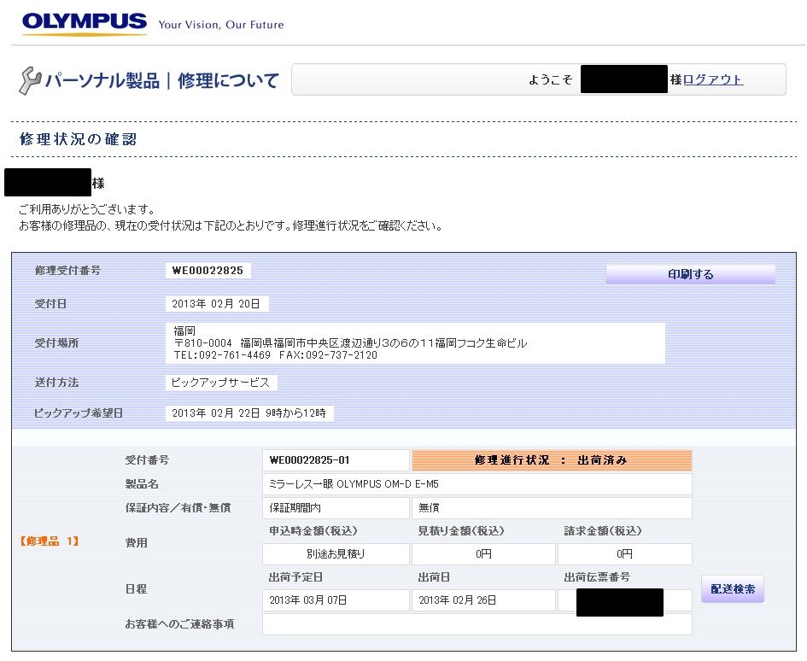Click repair number WE00022825 value
Screen dimensions: 807x661
coord(208,271)
